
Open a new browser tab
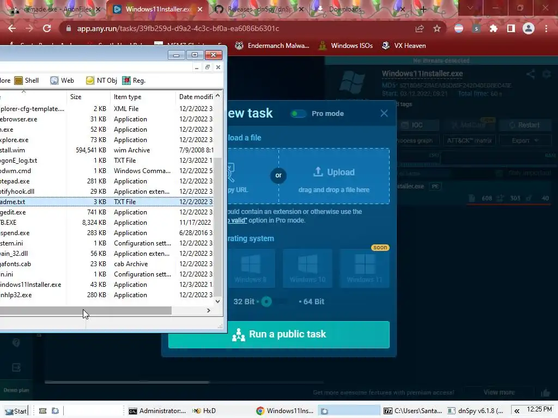(423, 9)
